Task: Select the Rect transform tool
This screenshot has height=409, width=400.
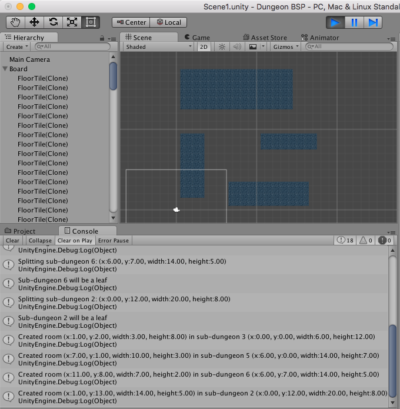Action: coord(91,22)
